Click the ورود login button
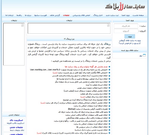Screen dimensions: 149x135 tap(130, 36)
